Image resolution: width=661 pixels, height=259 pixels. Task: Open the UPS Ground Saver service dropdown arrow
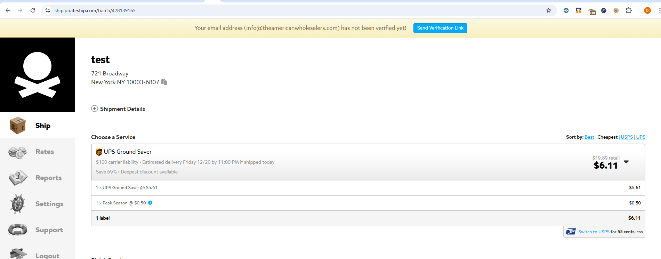point(626,162)
